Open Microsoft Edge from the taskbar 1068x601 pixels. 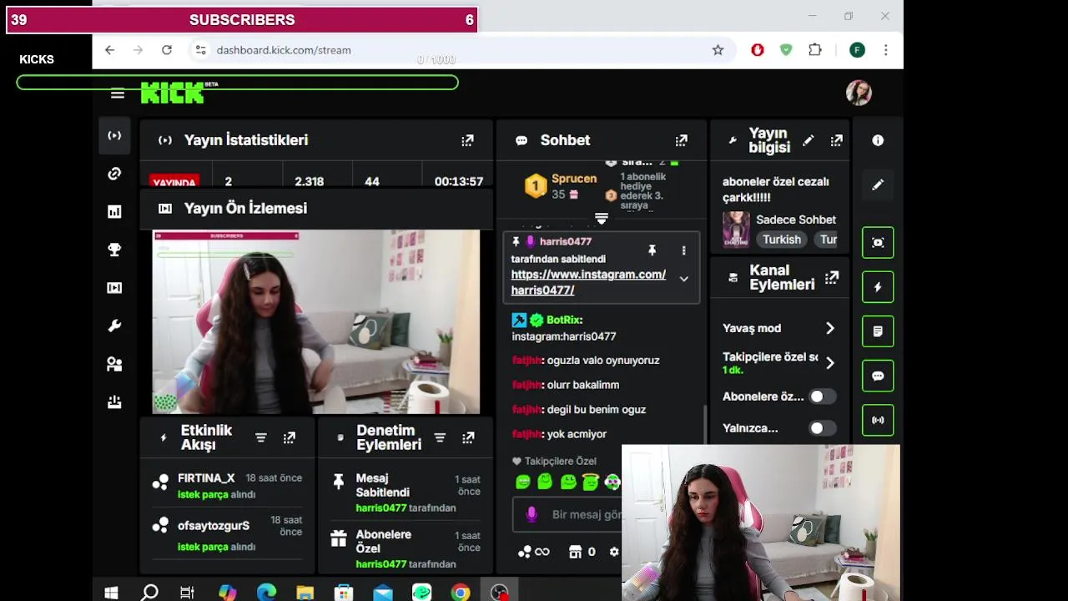click(x=266, y=593)
